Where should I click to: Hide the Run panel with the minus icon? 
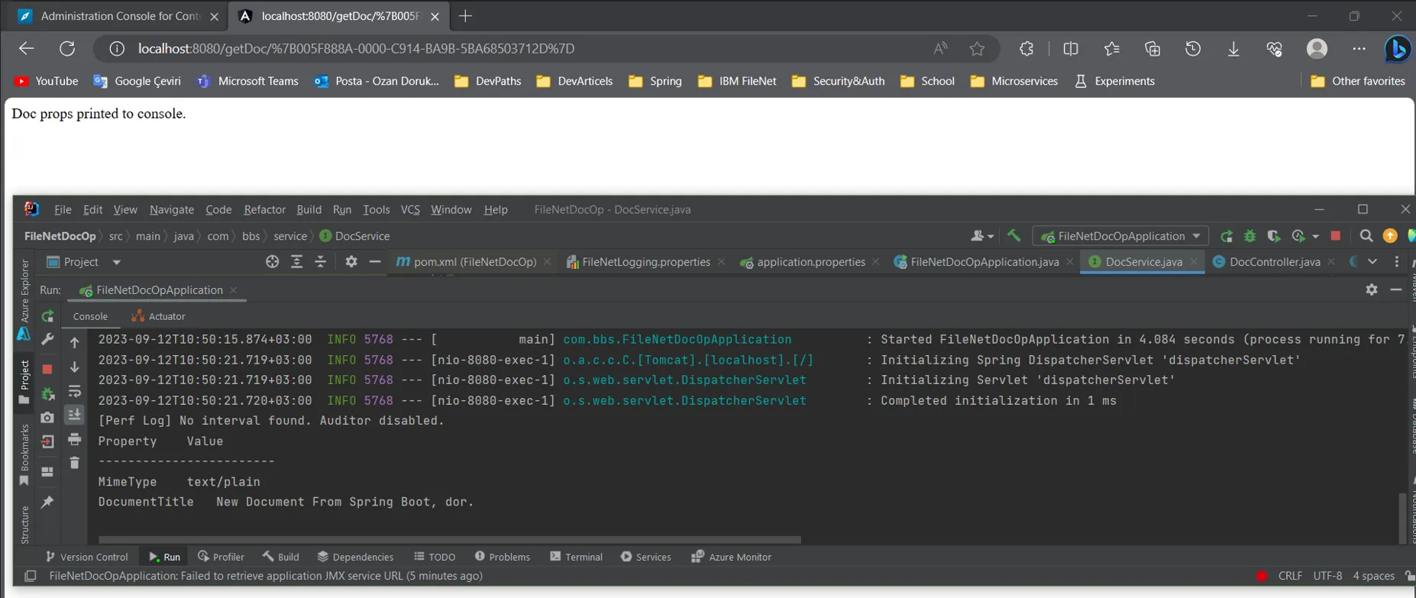pyautogui.click(x=1396, y=289)
